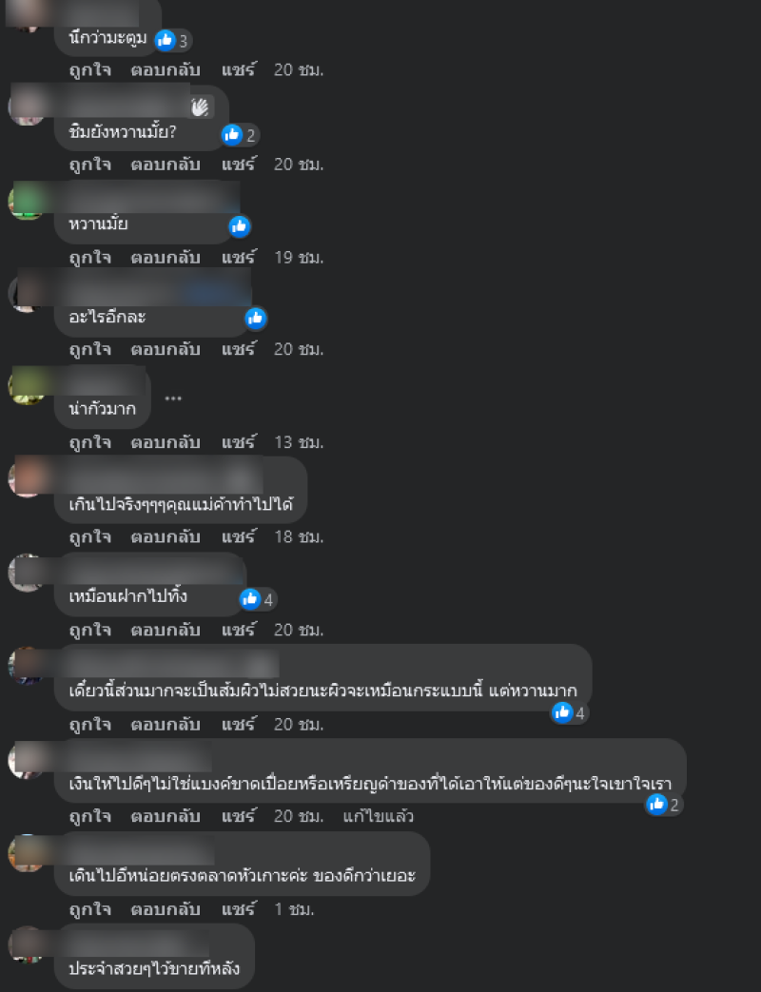Click the waving hand badge icon
Viewport: 761px width, 992px height.
[200, 107]
